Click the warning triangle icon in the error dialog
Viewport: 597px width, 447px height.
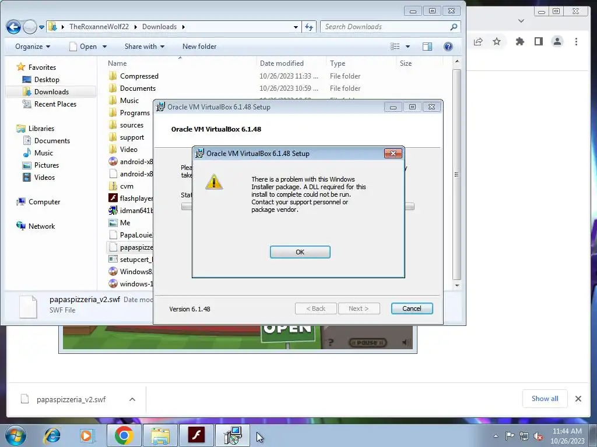point(214,182)
